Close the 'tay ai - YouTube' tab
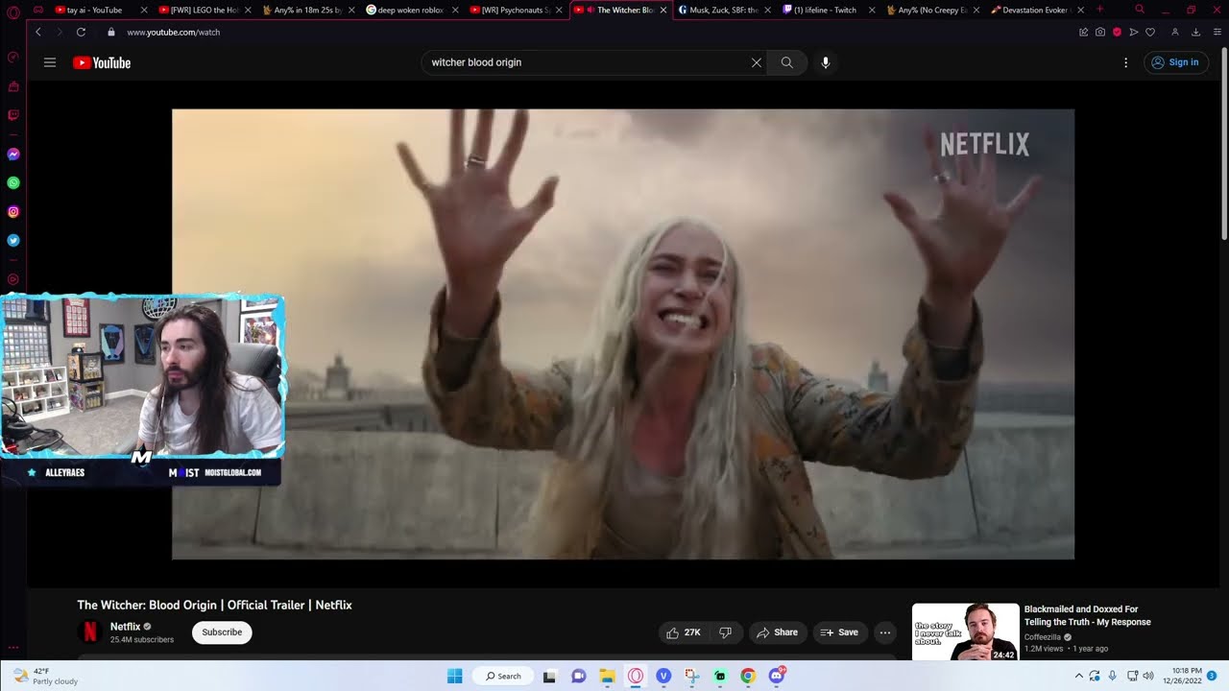 coord(144,10)
